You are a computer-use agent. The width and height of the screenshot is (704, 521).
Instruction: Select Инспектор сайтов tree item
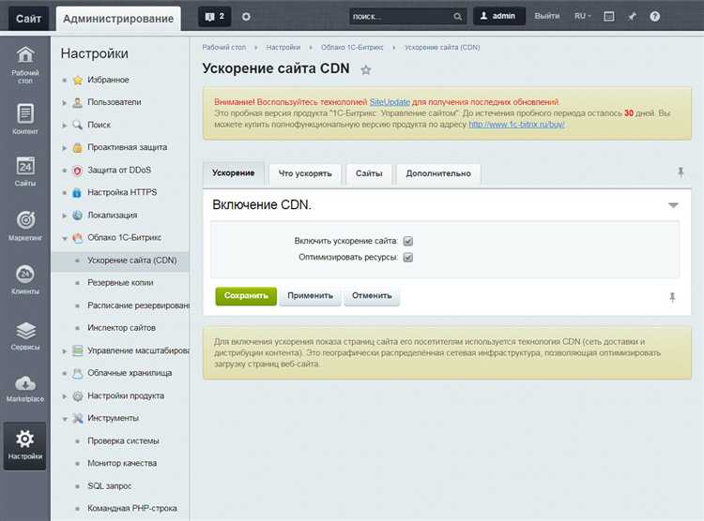tap(121, 328)
